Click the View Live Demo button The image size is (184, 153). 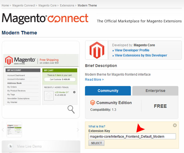point(41,146)
